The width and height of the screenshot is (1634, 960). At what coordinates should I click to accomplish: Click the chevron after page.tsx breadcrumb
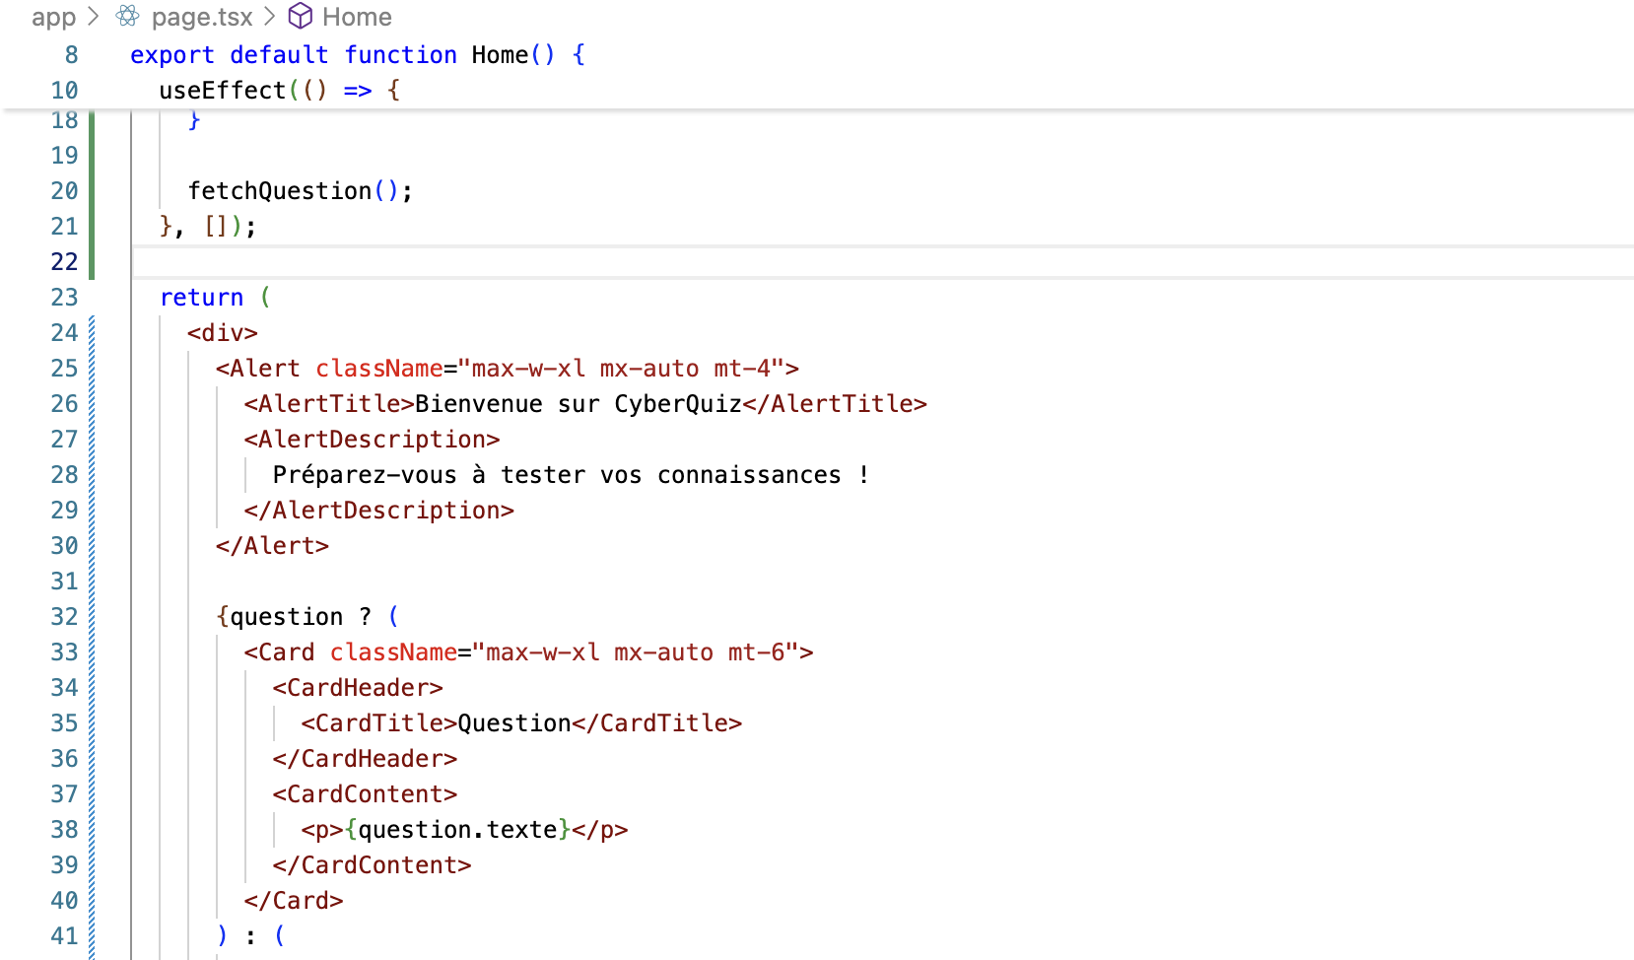pos(269,17)
